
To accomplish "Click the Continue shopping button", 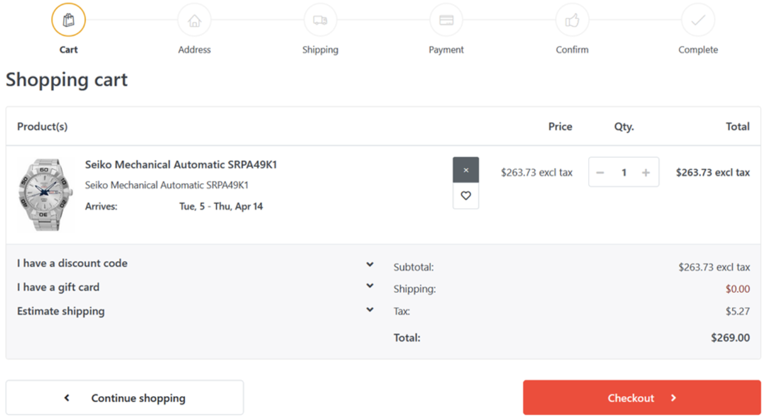I will [125, 398].
